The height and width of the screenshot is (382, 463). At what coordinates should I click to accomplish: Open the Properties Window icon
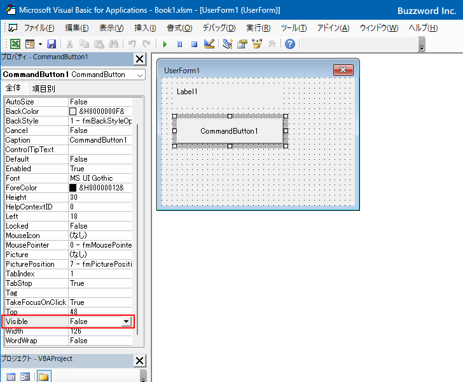(242, 44)
